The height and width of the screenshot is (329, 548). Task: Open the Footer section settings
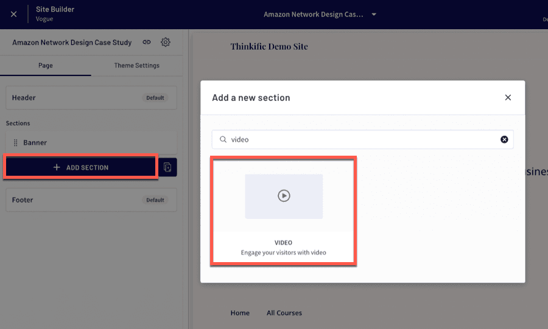tap(91, 200)
